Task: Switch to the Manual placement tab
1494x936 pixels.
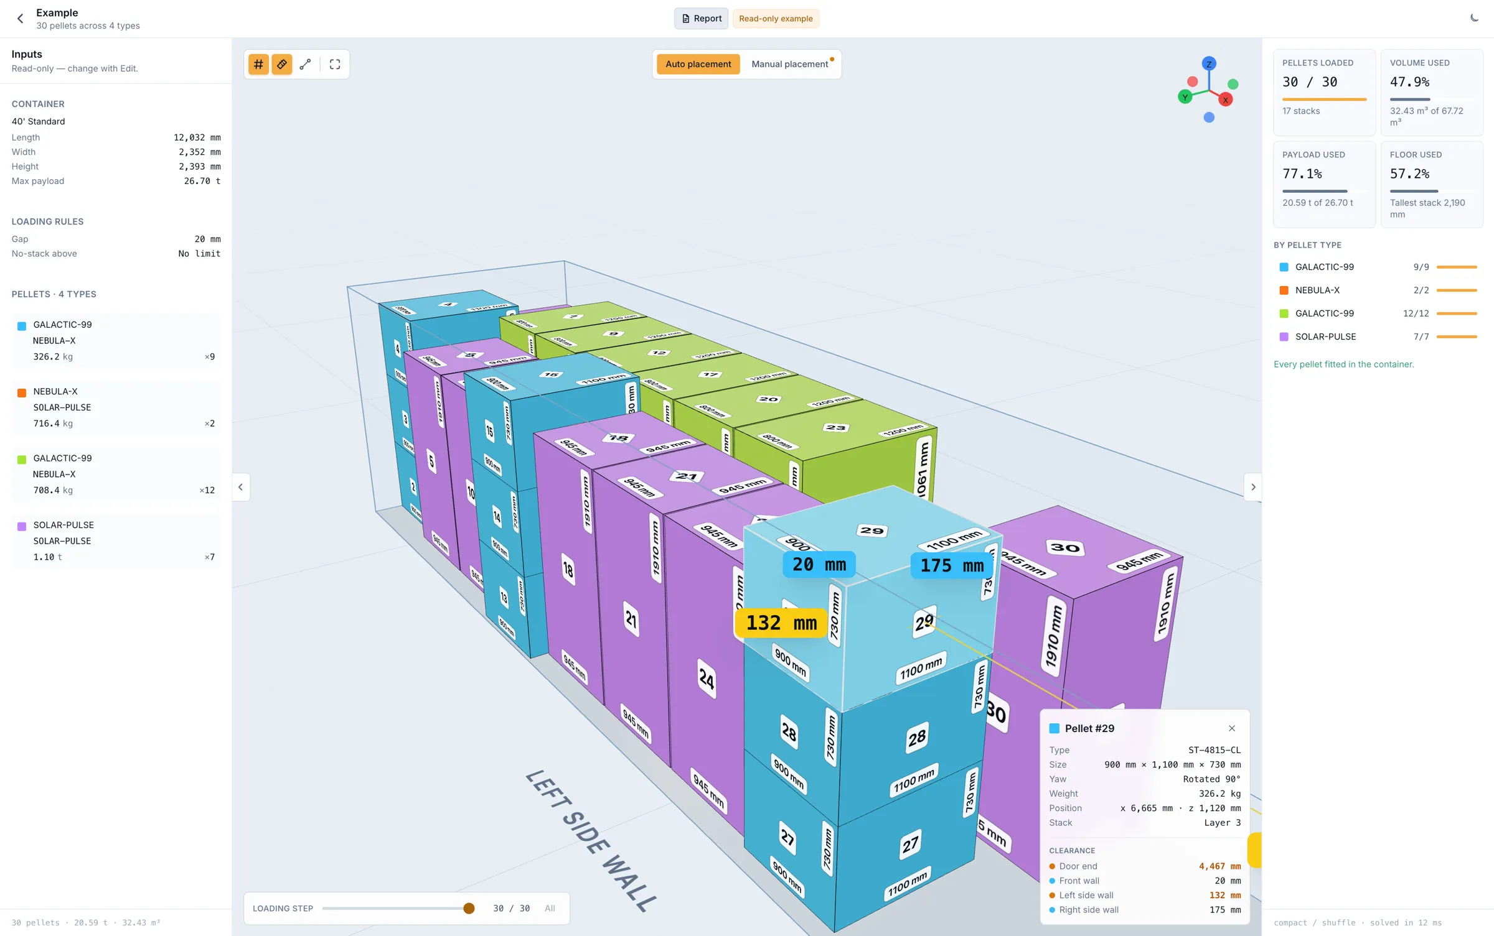Action: pos(791,64)
